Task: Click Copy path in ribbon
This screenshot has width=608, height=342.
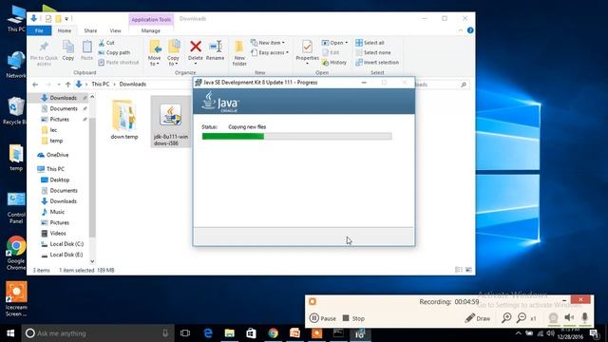Action: click(114, 52)
